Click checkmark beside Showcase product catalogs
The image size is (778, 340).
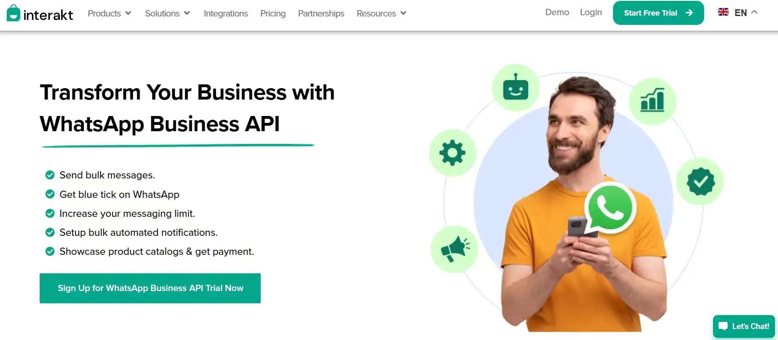(50, 251)
